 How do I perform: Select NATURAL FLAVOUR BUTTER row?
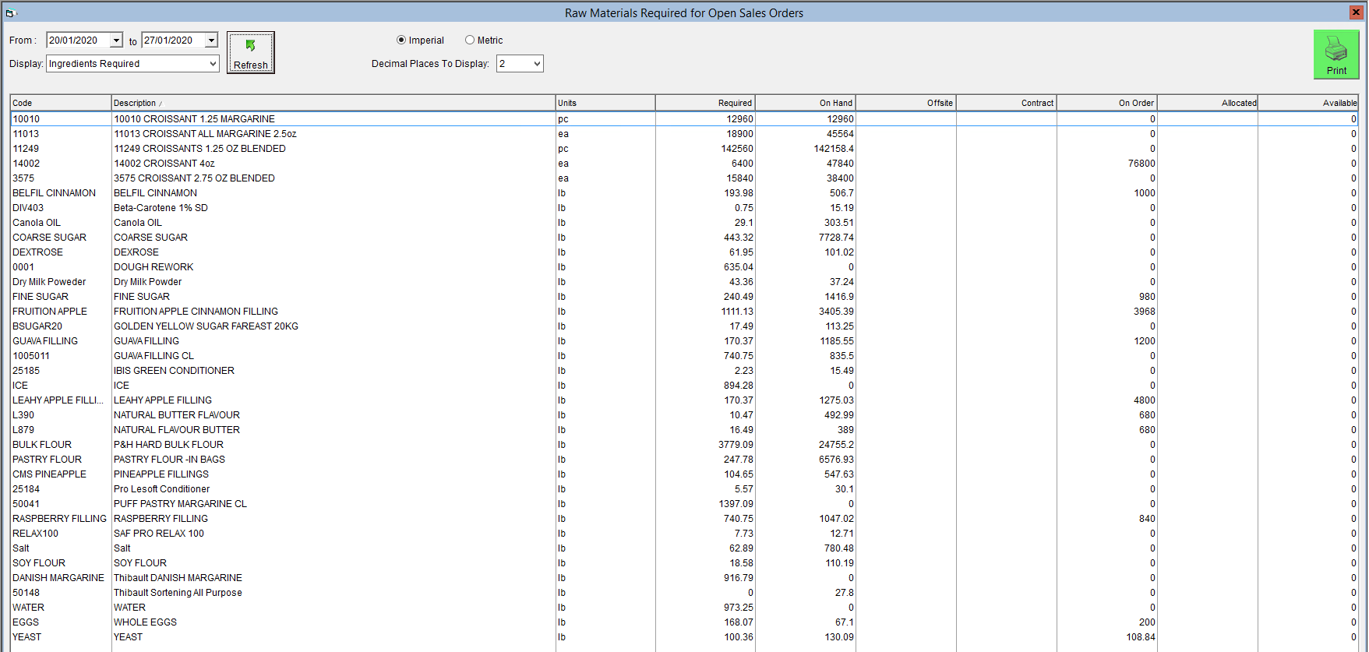[x=684, y=430]
